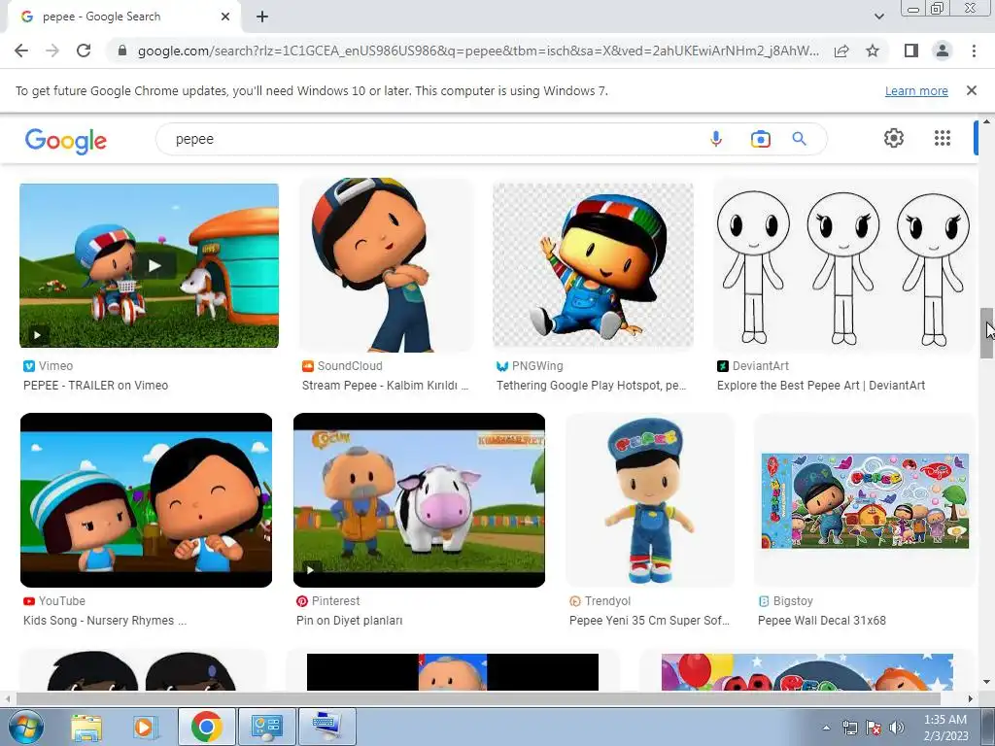This screenshot has width=995, height=746.
Task: Click the pepee search input field
Action: 431,139
